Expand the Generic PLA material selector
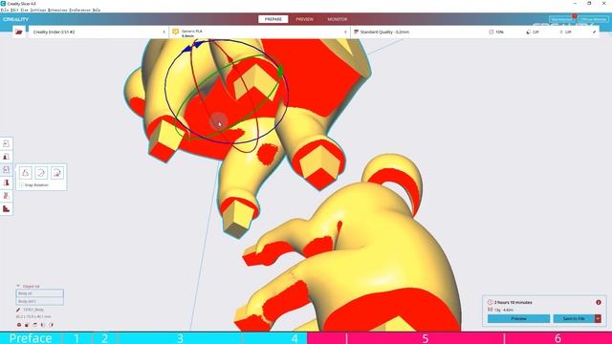Image resolution: width=612 pixels, height=344 pixels. tap(259, 32)
